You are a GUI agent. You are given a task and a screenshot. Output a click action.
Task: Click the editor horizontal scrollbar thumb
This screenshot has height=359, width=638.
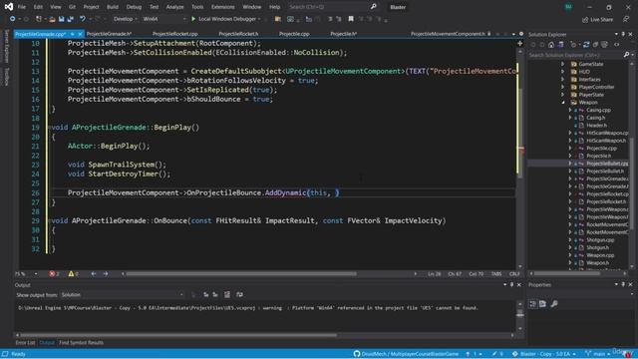[x=241, y=274]
